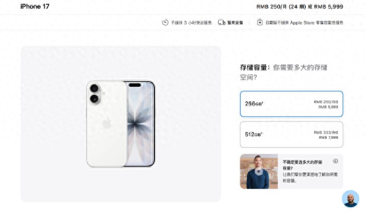Click the RMB 5,999 price on the 256GB card
The width and height of the screenshot is (365, 213).
coord(328,107)
